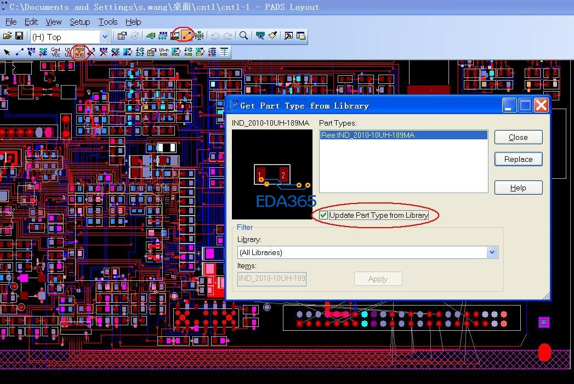
Task: Maximize the Get Part Type dialog
Action: [525, 105]
